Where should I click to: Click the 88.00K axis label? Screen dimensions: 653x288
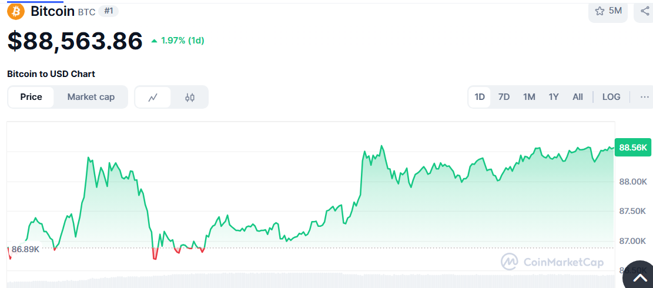tap(633, 182)
